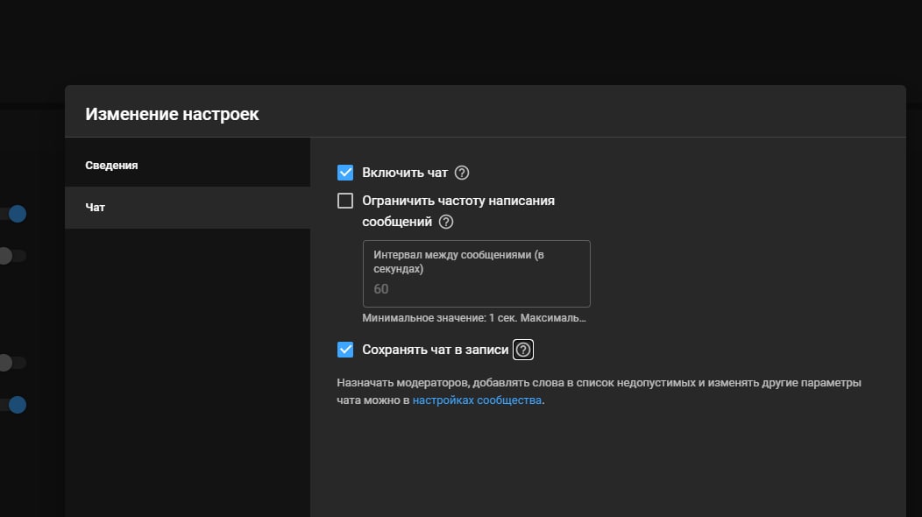The image size is (922, 517).
Task: Click the Минимальное значение hint text
Action: (x=474, y=317)
